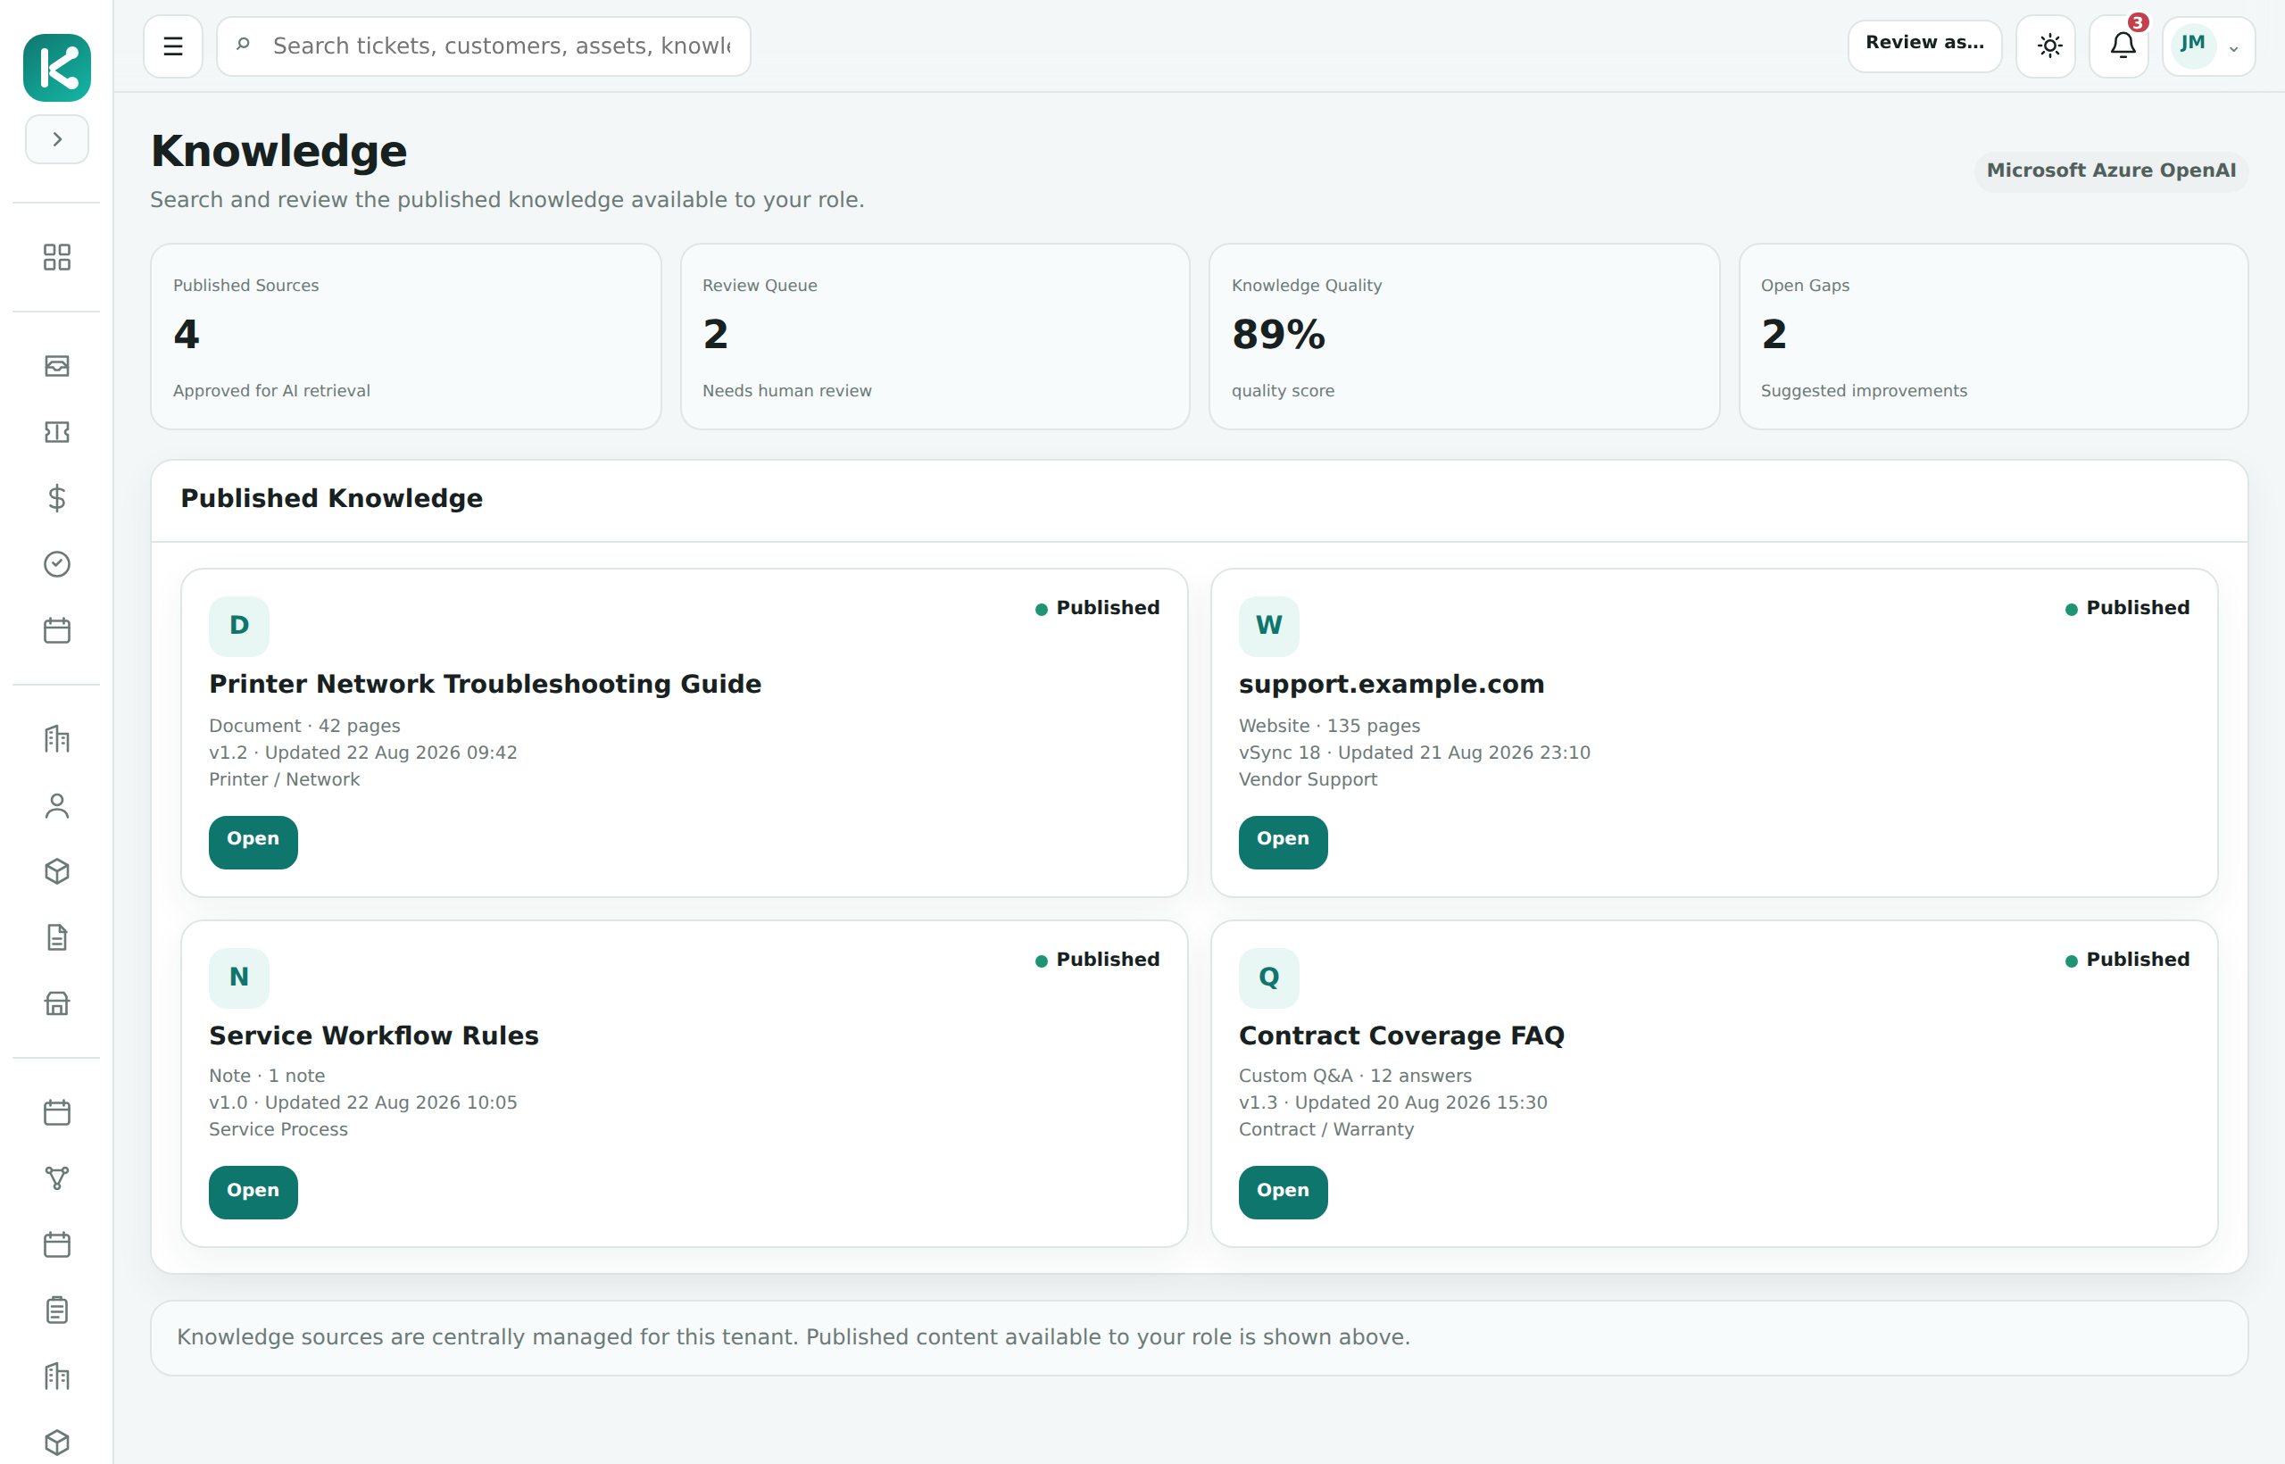Click the cube icon directly below the person icon
Image resolution: width=2285 pixels, height=1464 pixels.
[57, 870]
